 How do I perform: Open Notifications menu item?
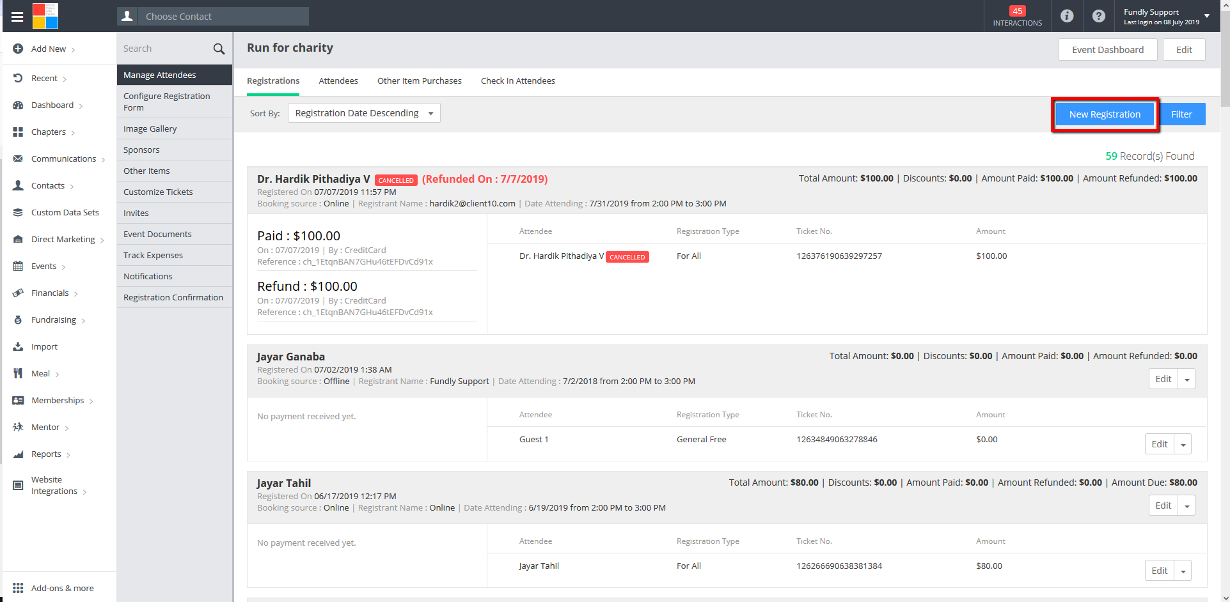[x=175, y=276]
